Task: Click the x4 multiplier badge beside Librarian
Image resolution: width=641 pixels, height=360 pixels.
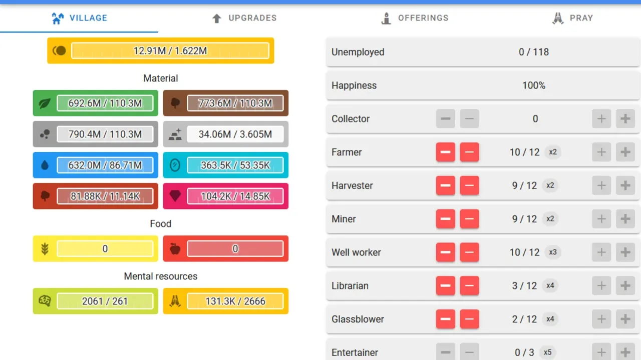Action: click(550, 285)
